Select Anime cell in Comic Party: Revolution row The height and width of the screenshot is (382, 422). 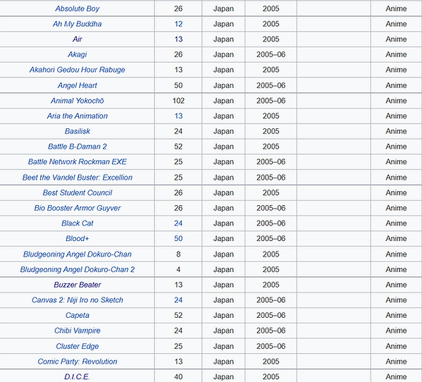pos(396,362)
